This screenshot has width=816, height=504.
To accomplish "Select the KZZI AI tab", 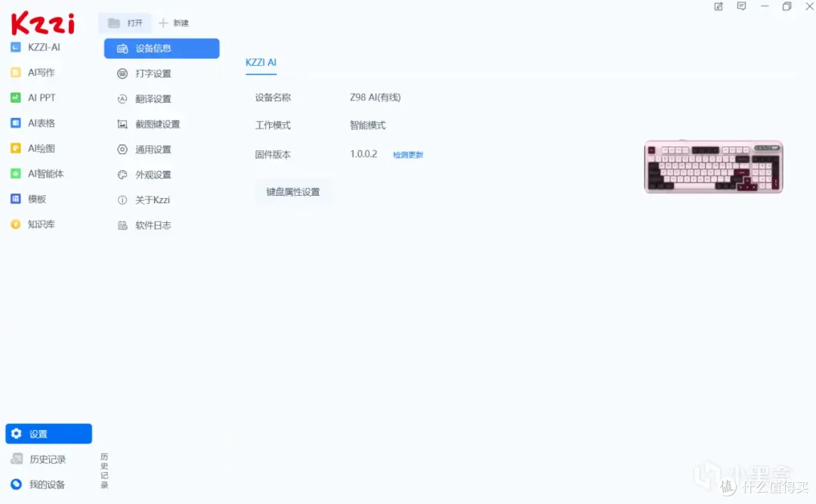I will [x=261, y=63].
